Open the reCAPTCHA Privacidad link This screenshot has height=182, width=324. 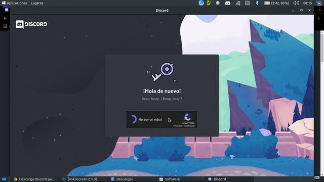(x=178, y=126)
